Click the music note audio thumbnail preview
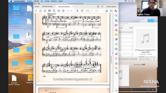 pos(146,38)
